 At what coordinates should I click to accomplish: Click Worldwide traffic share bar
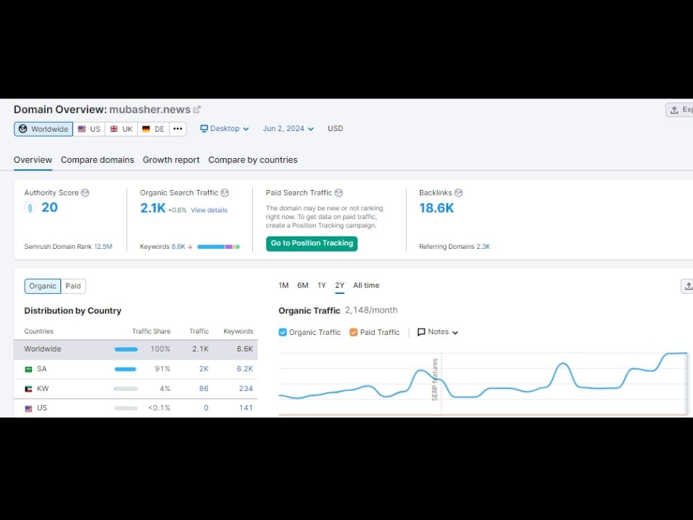pos(126,349)
